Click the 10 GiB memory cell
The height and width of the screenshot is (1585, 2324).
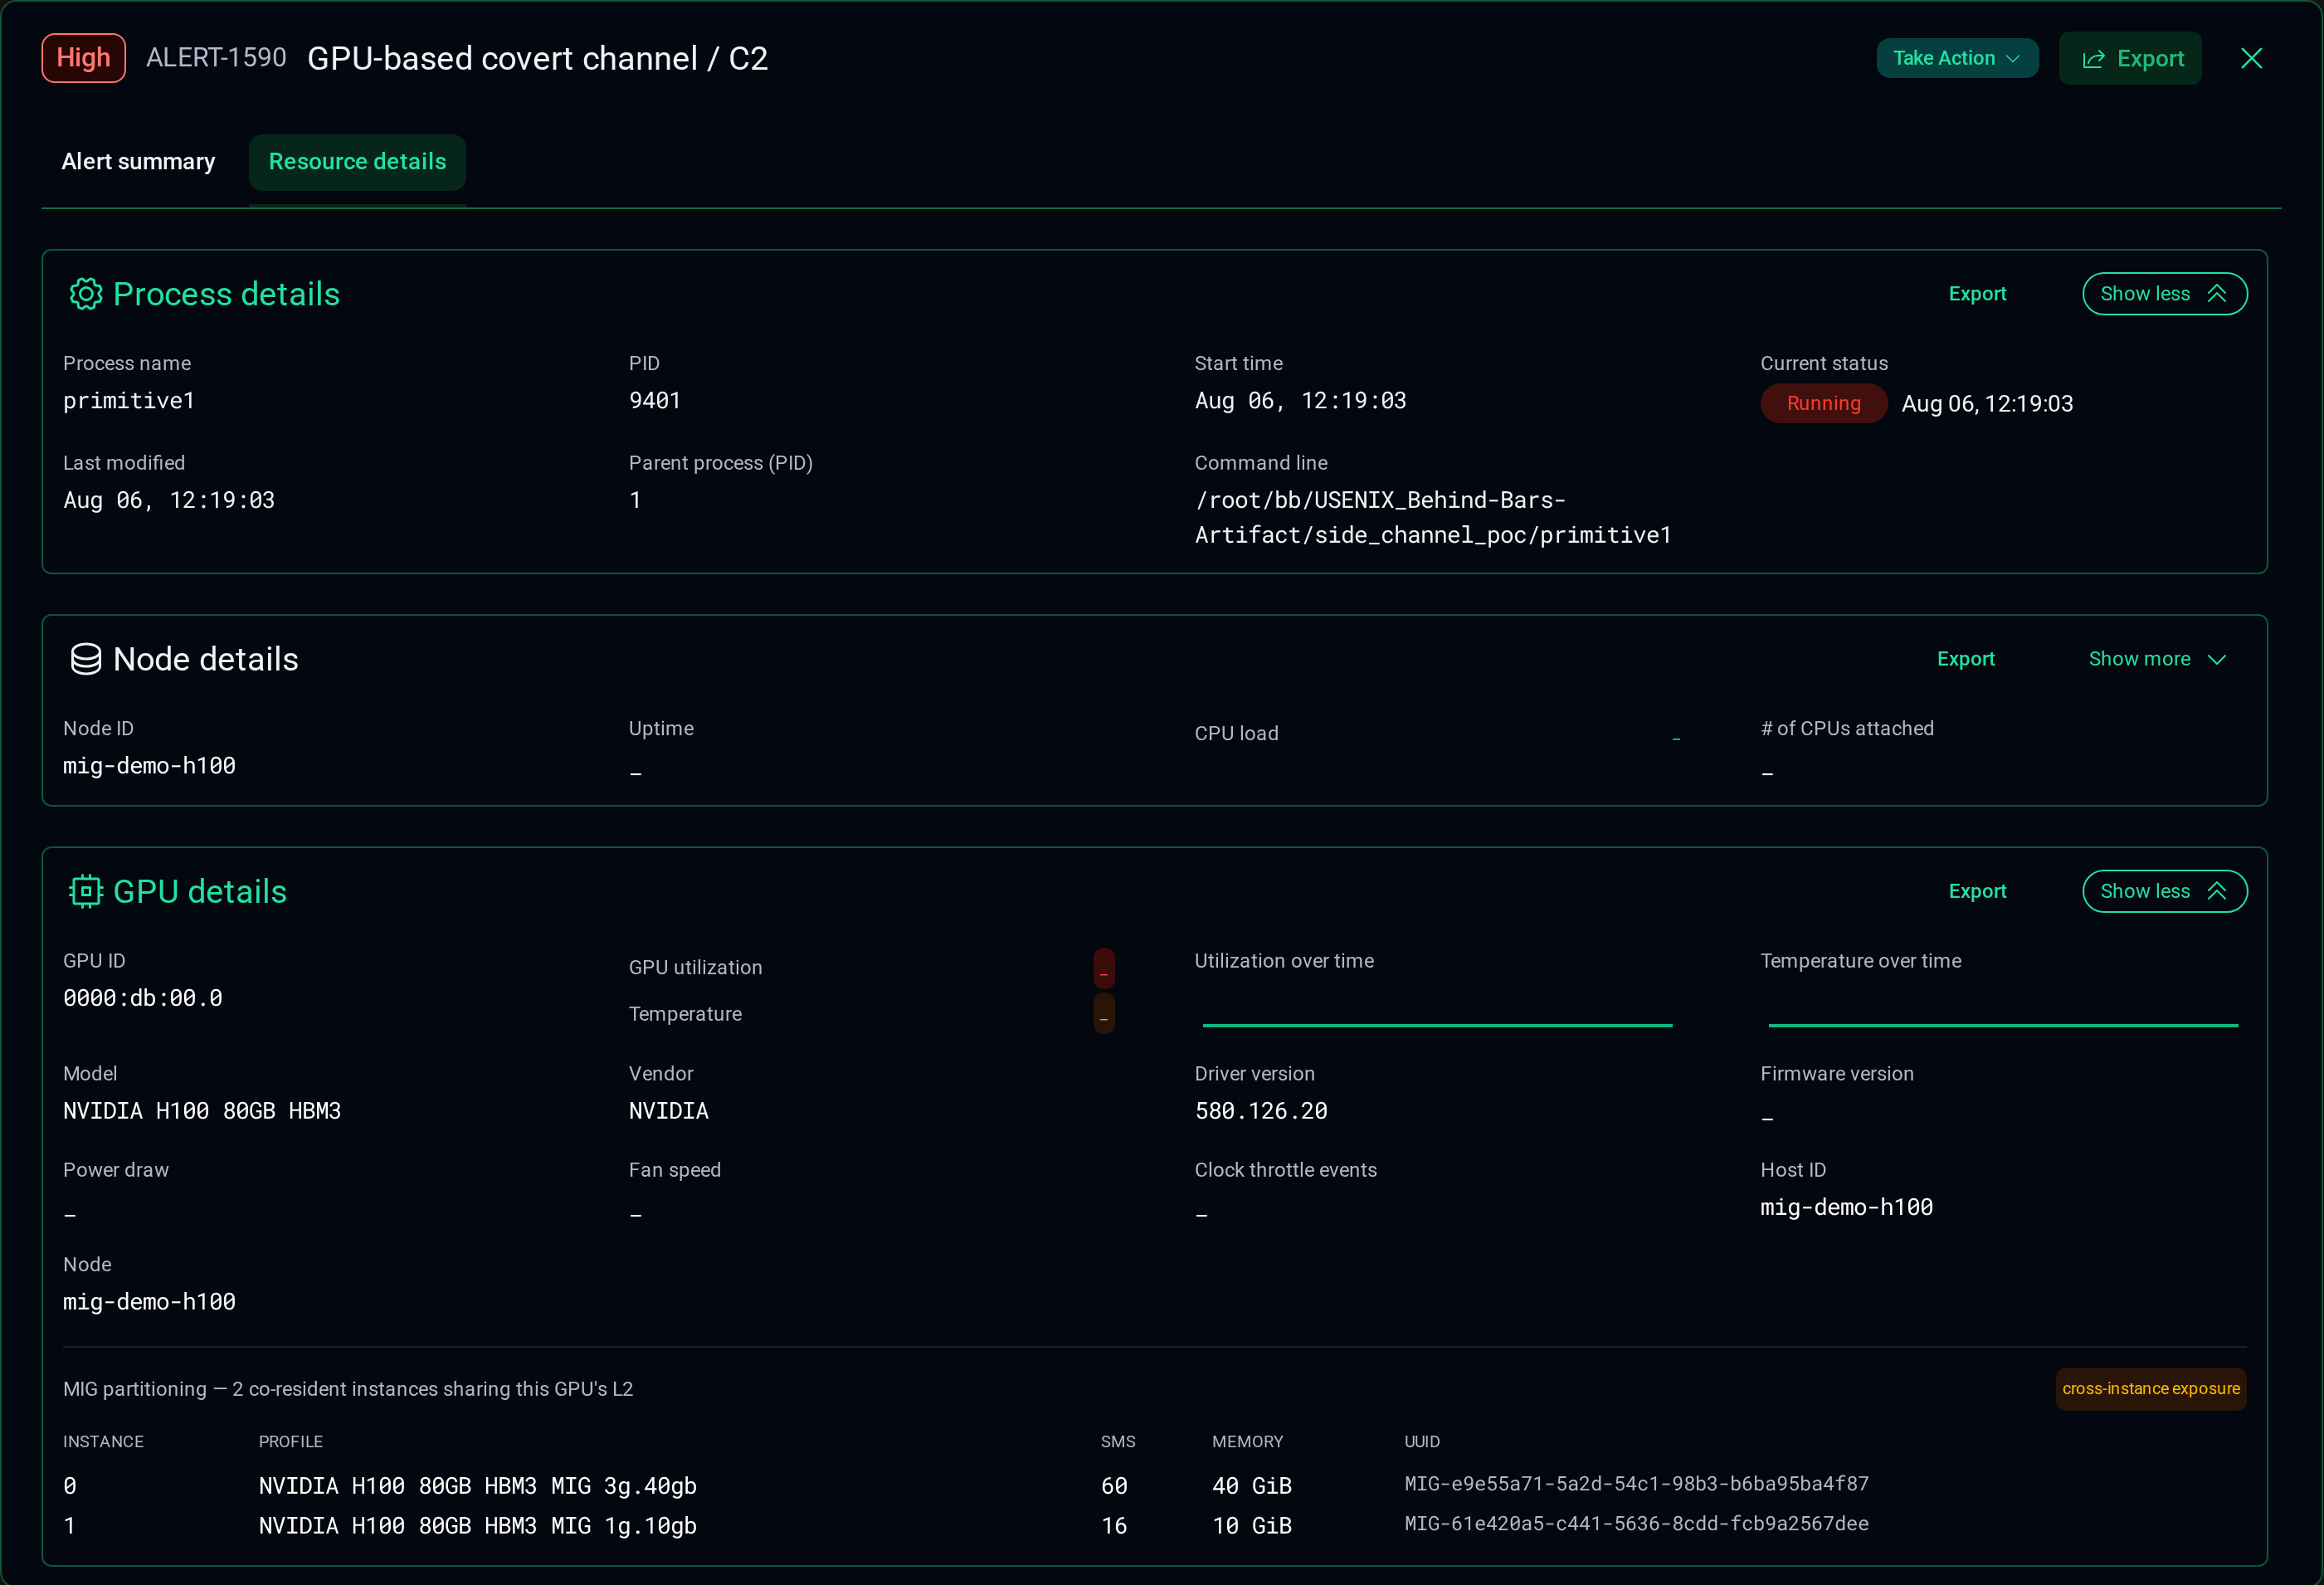click(x=1252, y=1526)
